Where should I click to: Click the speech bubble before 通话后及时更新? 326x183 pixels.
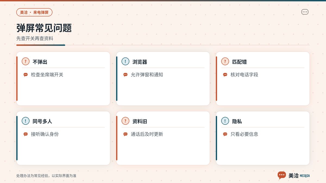point(125,134)
